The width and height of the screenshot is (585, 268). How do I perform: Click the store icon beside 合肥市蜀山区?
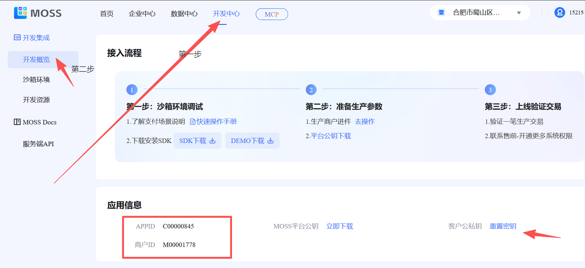pyautogui.click(x=441, y=12)
